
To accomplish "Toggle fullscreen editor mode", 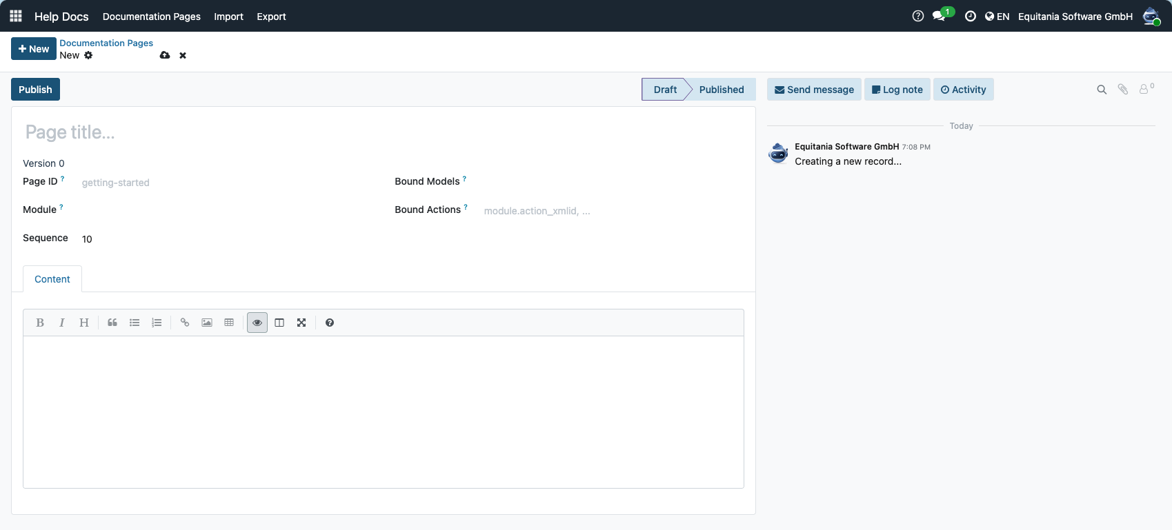I will [301, 323].
